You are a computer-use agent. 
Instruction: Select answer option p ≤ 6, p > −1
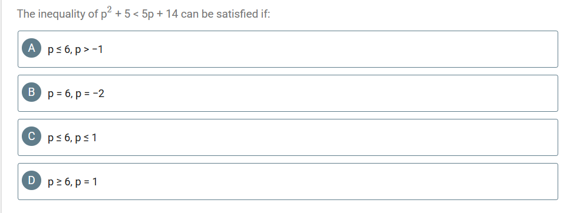288,49
